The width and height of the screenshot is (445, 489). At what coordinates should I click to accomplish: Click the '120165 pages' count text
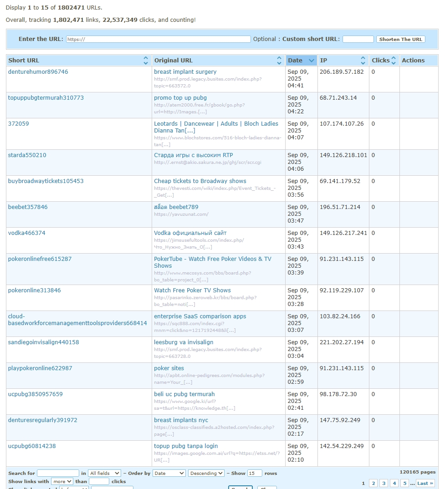pos(417,472)
